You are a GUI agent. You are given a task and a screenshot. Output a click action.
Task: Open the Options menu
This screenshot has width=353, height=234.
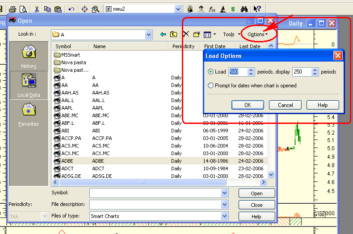(257, 34)
